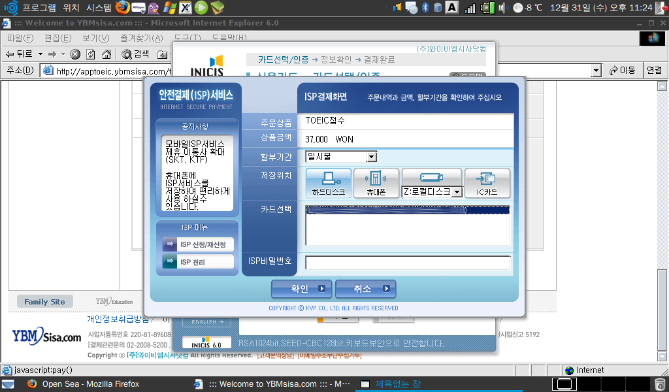Image resolution: width=669 pixels, height=392 pixels.
Task: Click the 연결 links bar label
Action: (654, 71)
